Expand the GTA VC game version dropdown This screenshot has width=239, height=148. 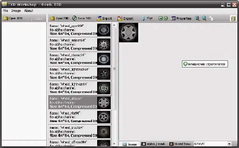229,144
